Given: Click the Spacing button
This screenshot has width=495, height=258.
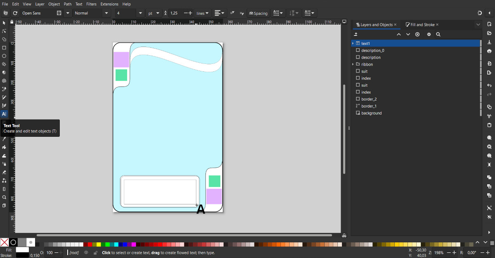Looking at the screenshot, I should [258, 13].
